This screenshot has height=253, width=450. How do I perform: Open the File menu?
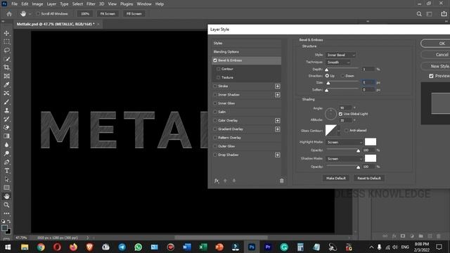(x=14, y=4)
